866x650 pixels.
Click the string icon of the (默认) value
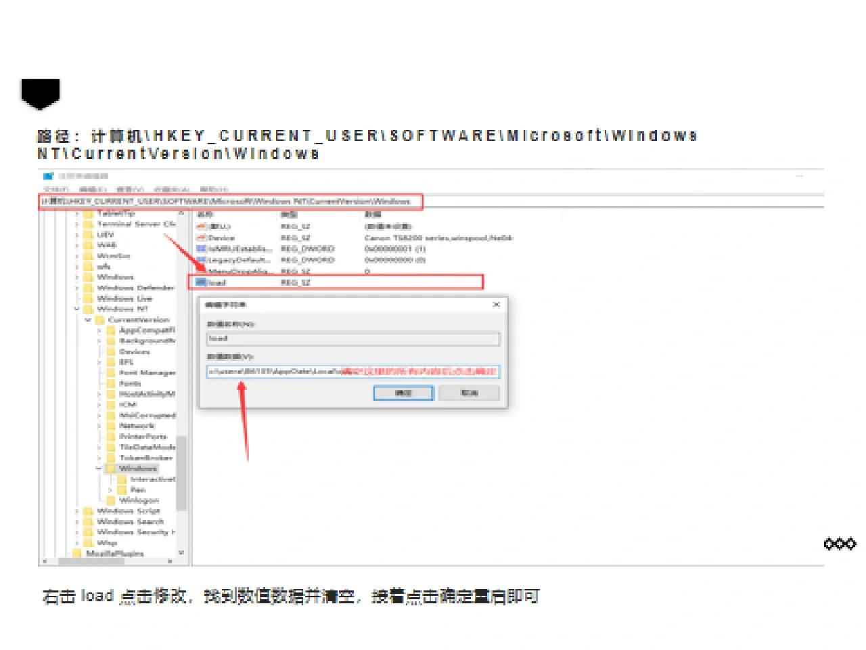[x=201, y=226]
